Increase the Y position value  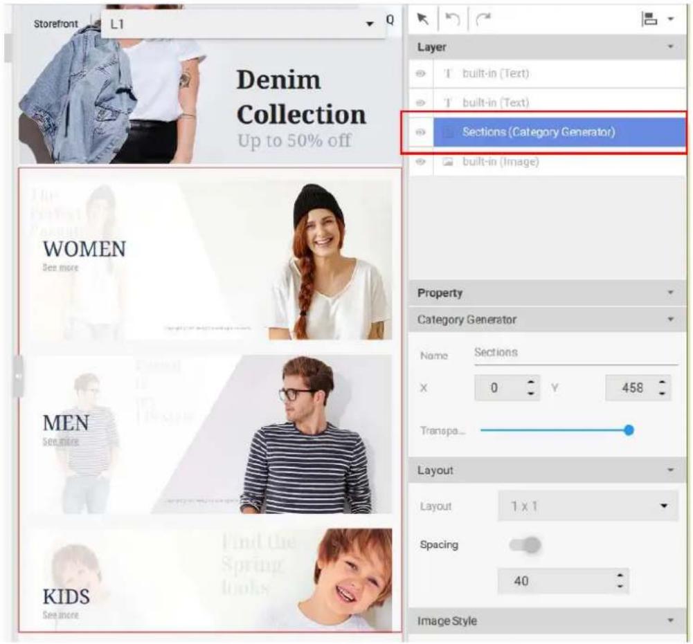point(662,382)
